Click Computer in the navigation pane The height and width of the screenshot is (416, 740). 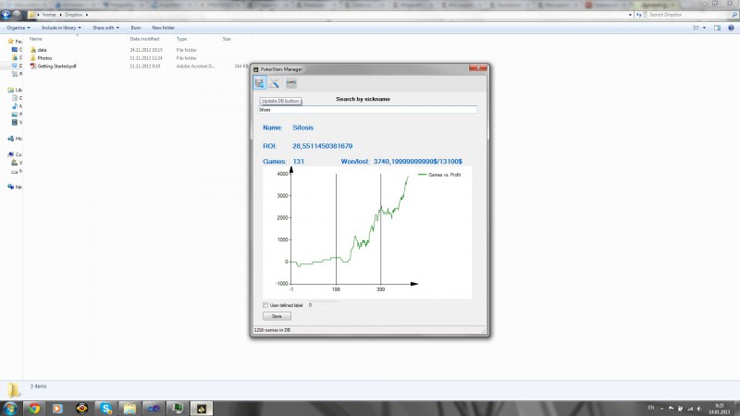15,154
